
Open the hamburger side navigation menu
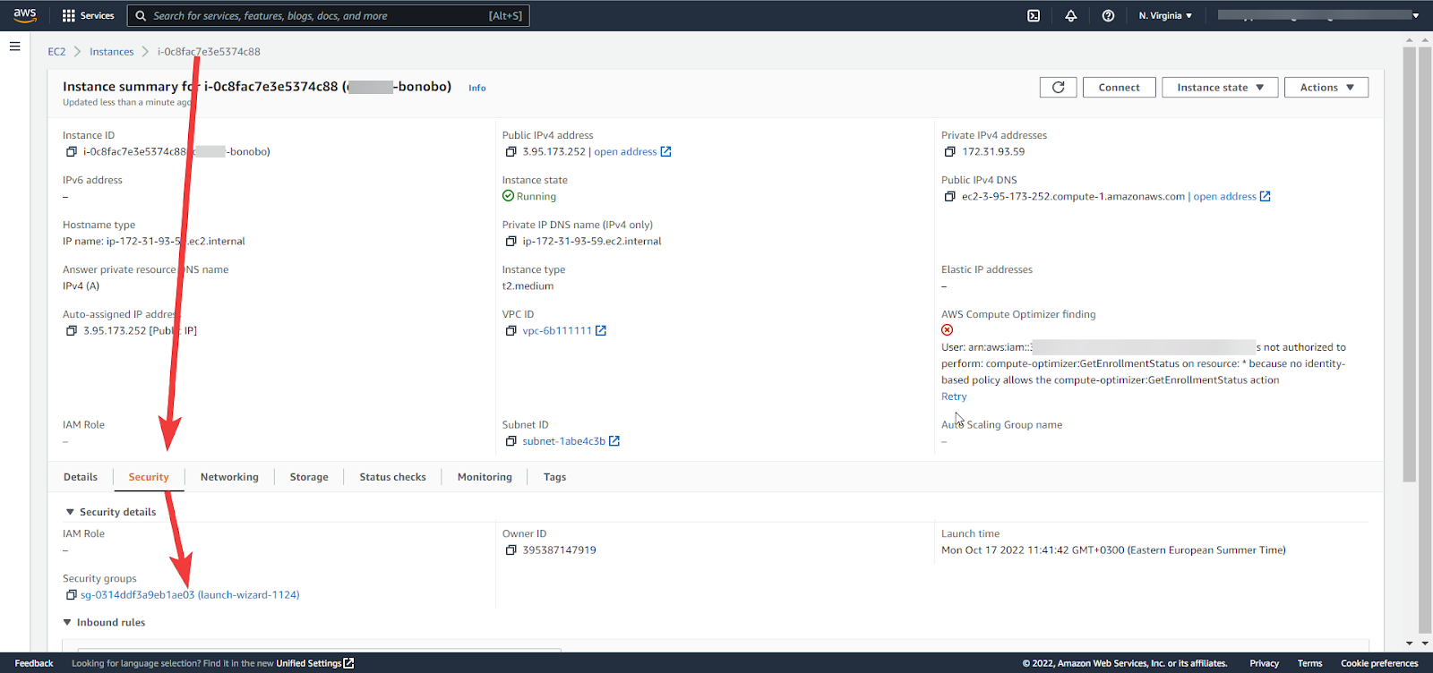(14, 47)
